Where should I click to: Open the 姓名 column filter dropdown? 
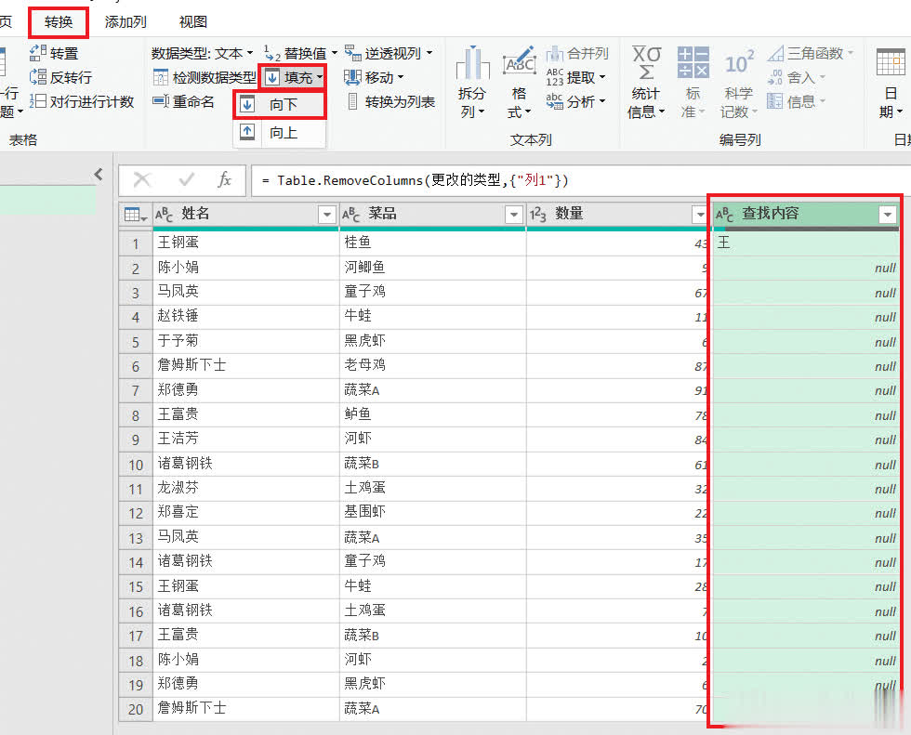point(326,215)
